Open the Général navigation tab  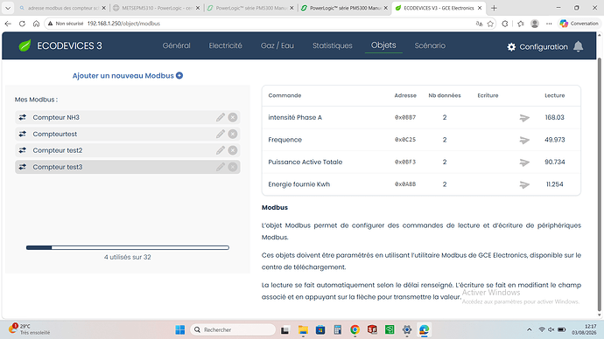[x=177, y=45]
